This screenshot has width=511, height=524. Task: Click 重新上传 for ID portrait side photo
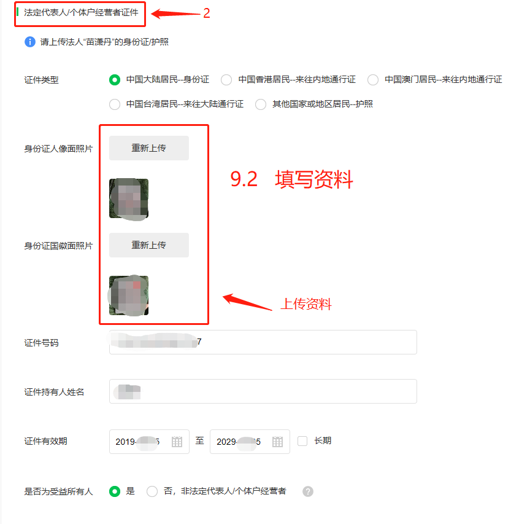tap(149, 147)
